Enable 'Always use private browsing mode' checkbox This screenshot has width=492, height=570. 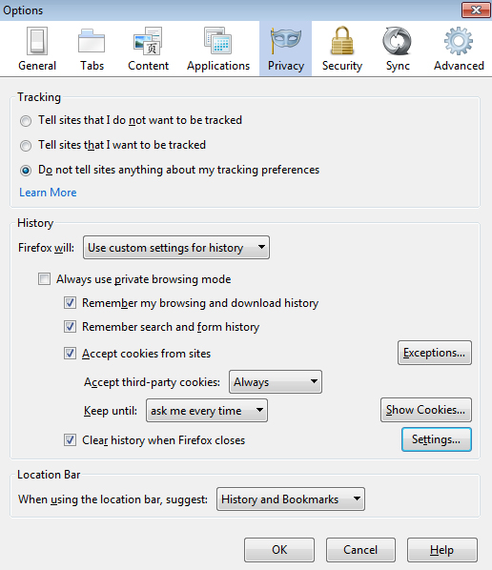[45, 279]
